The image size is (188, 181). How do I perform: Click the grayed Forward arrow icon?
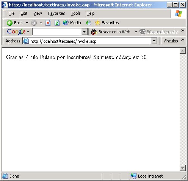(x=34, y=23)
